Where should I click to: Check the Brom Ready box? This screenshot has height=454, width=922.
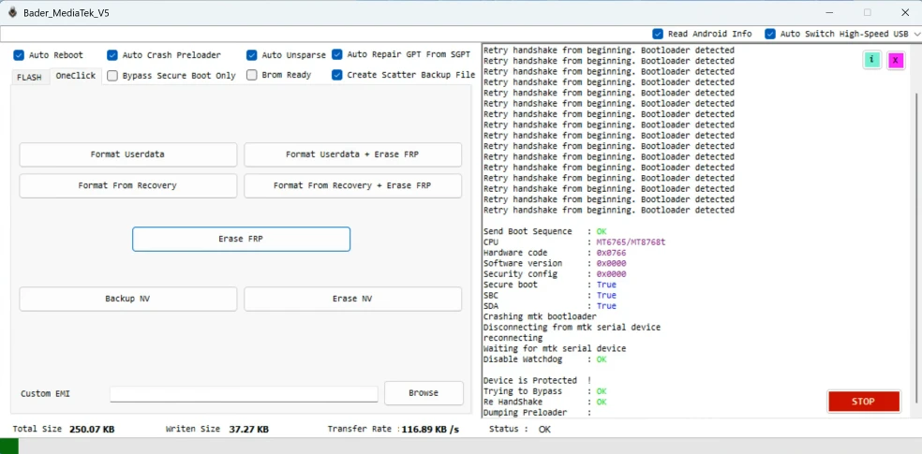coord(252,75)
